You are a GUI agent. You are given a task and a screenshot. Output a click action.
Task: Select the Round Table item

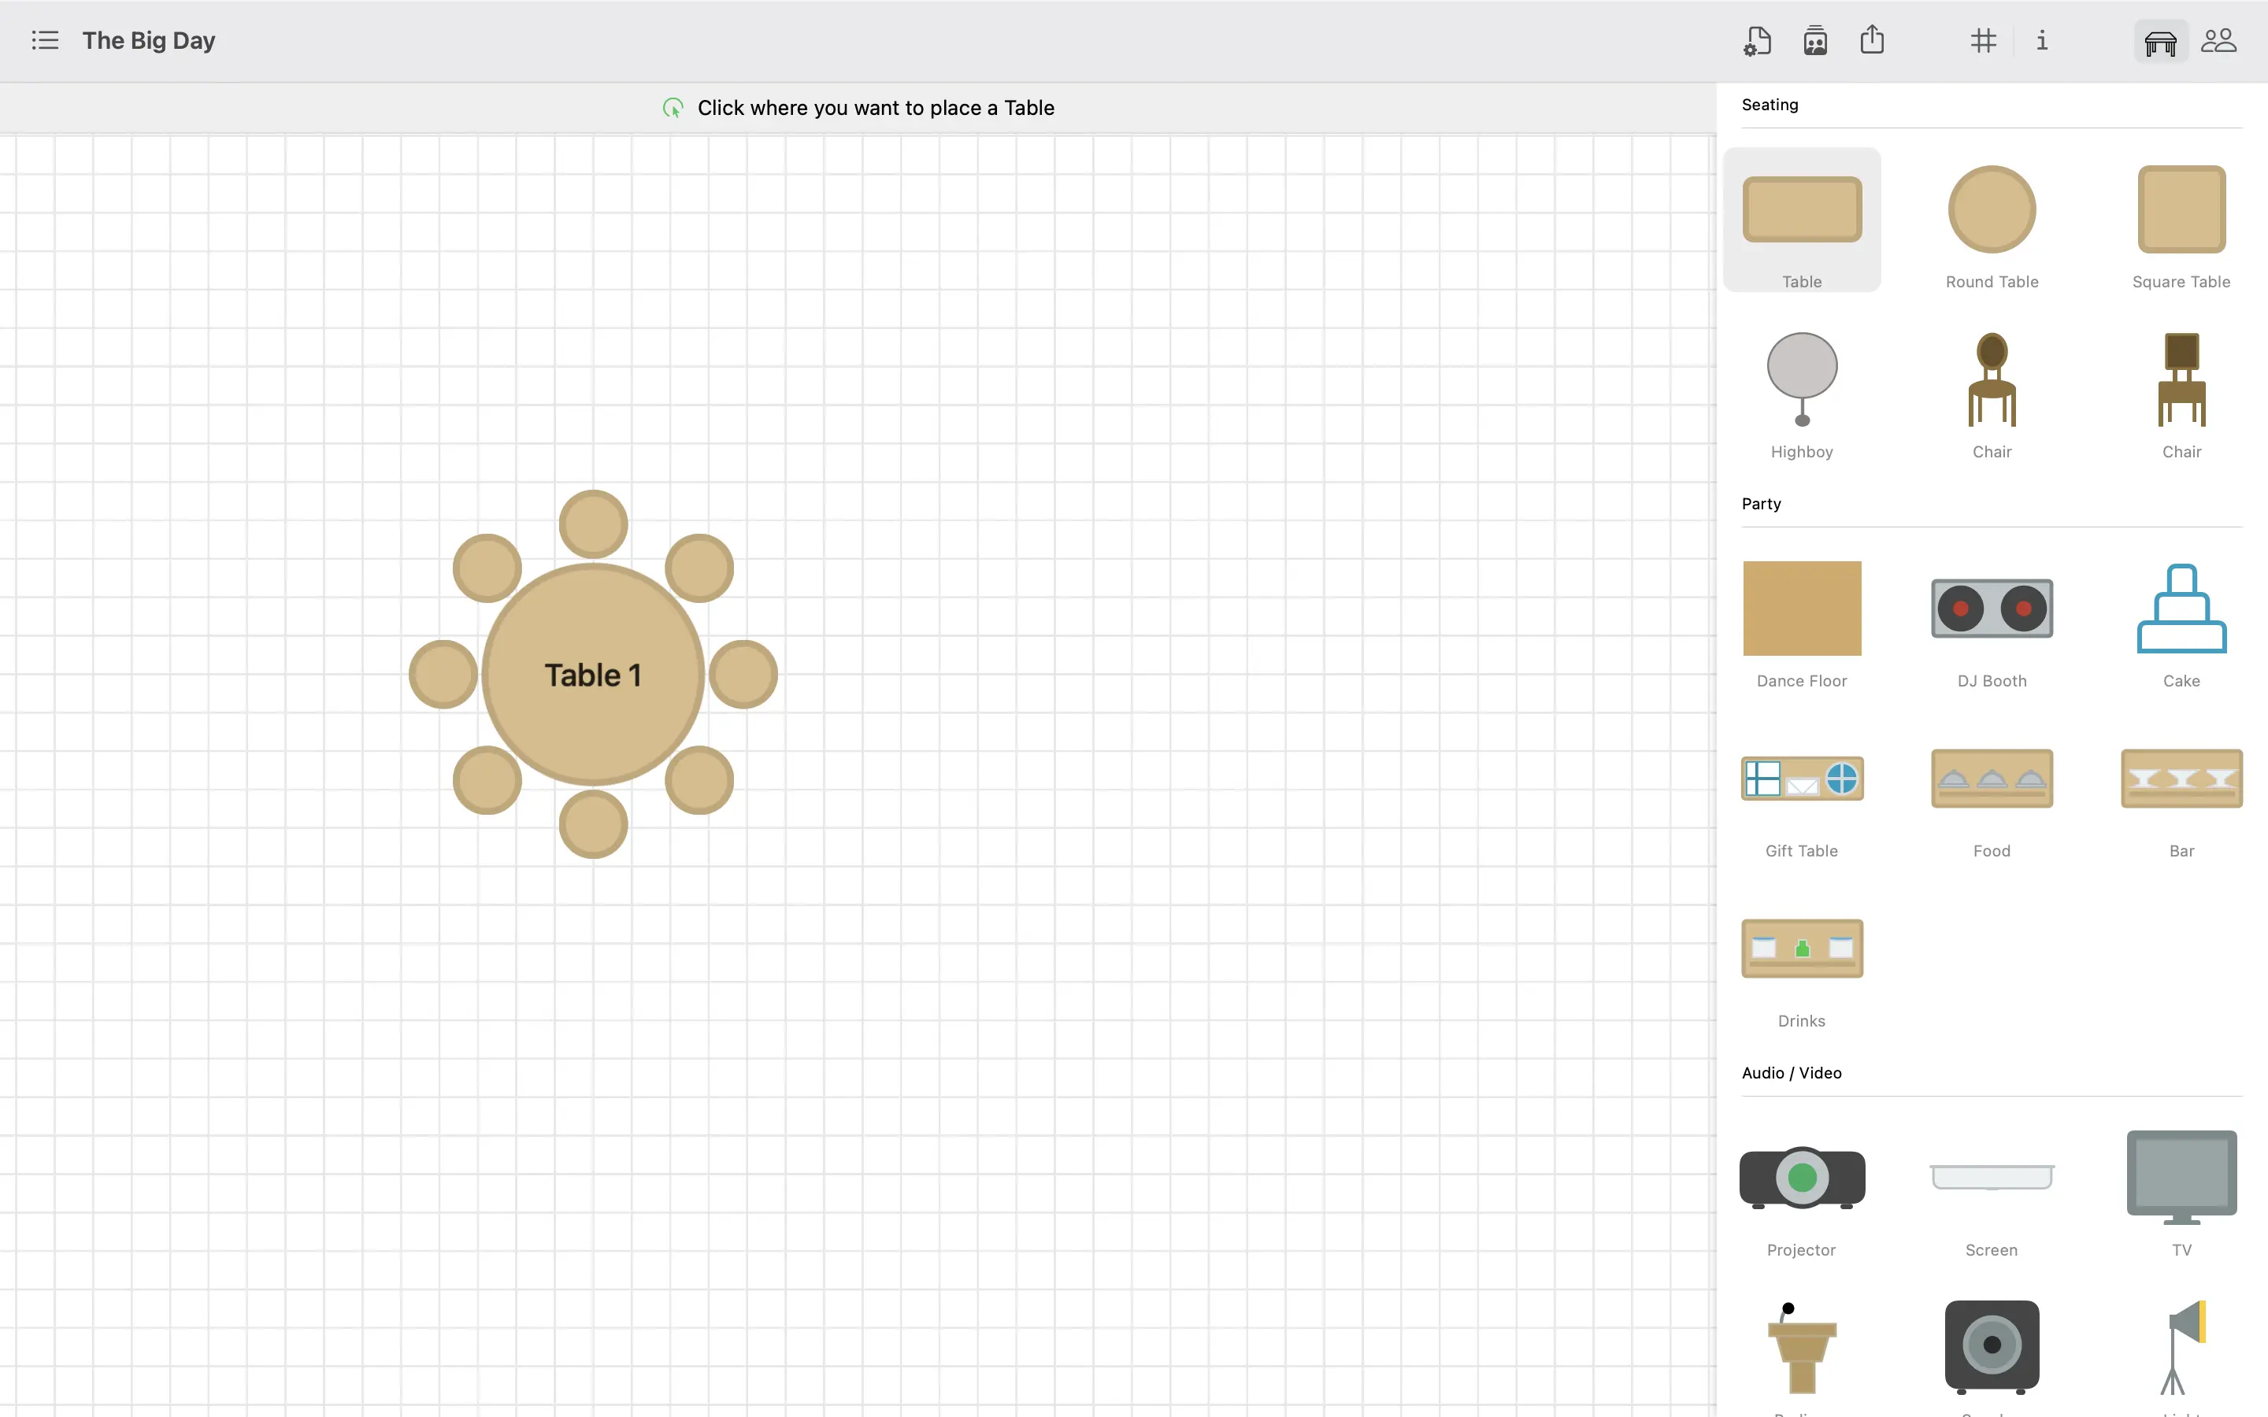click(x=1992, y=210)
